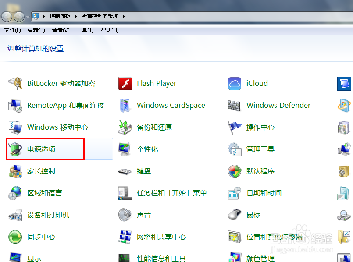Click the 位置和其他传感器 map icon

point(235,237)
